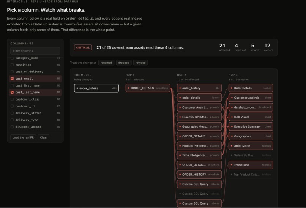Check the delivery_status column checkbox
This screenshot has height=208, width=306.
tap(12, 113)
